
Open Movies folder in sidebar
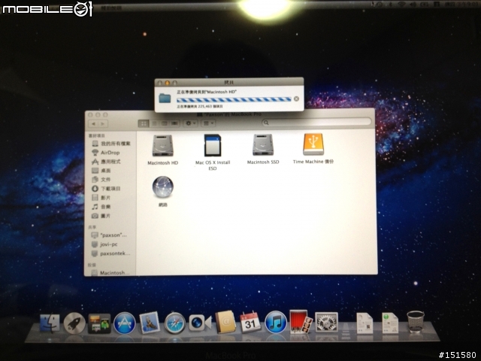[x=101, y=197]
